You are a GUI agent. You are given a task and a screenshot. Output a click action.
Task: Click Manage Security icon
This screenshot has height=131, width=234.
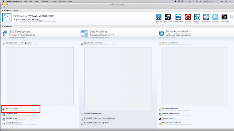(x=160, y=119)
